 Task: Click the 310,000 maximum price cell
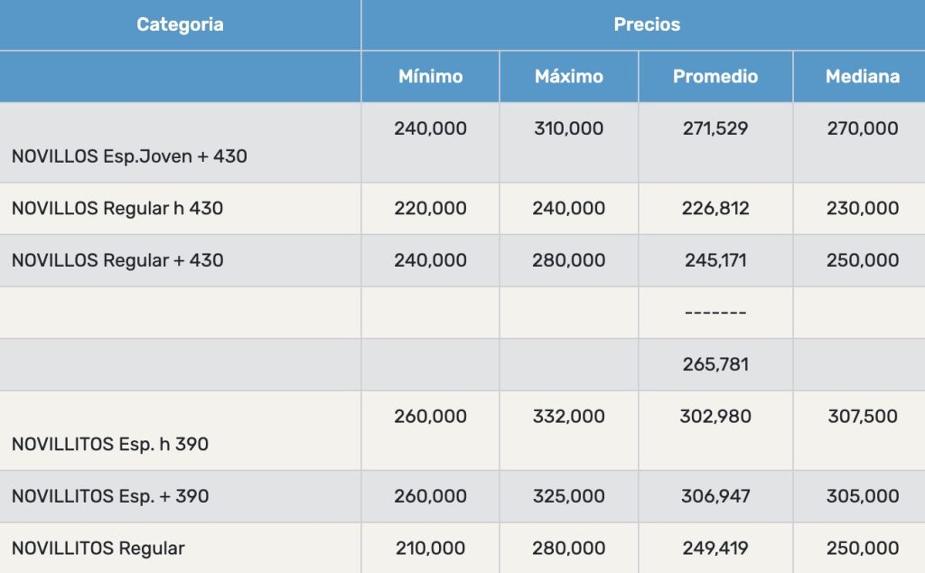click(568, 128)
